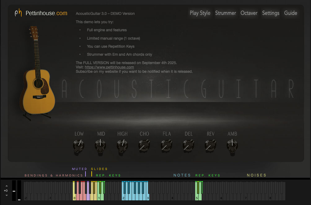311x205 pixels.
Task: Play the purple muted key
Action: pyautogui.click(x=88, y=197)
